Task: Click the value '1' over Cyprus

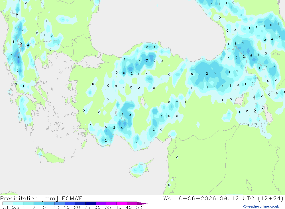Action: click(x=137, y=171)
